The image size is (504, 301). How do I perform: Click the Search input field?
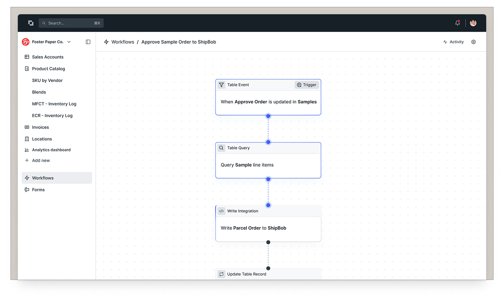(x=71, y=23)
